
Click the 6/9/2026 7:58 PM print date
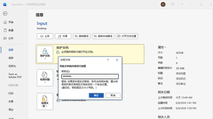186,108
